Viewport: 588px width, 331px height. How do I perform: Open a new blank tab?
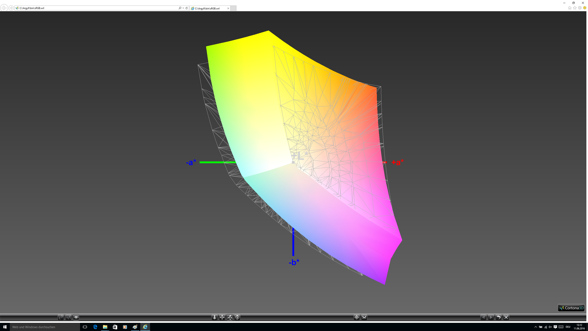pos(233,8)
